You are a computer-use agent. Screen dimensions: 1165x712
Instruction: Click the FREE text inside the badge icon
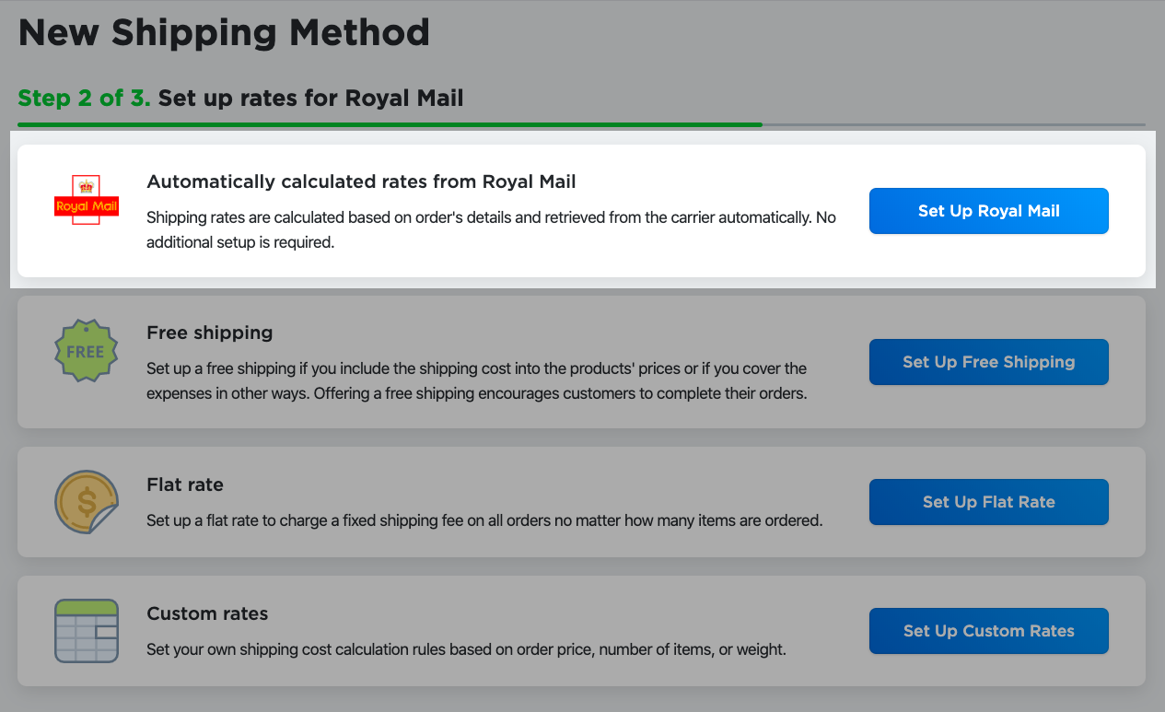[85, 349]
